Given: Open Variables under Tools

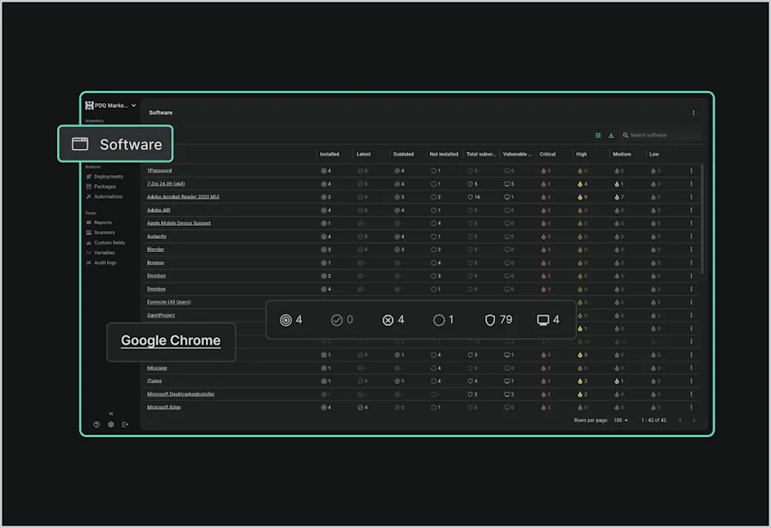Looking at the screenshot, I should click(104, 253).
